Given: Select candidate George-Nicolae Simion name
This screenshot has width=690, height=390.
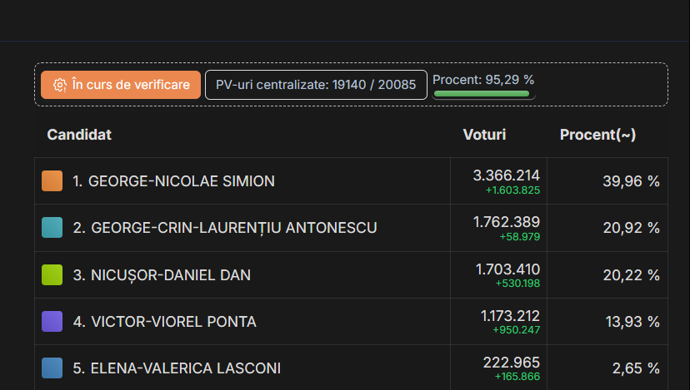Looking at the screenshot, I should [173, 181].
